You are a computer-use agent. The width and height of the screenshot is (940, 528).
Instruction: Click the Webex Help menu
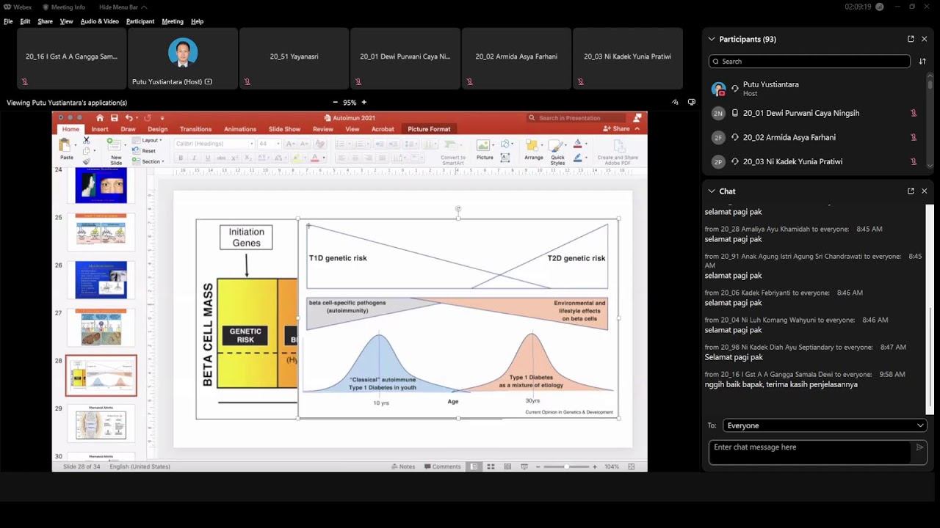click(197, 21)
